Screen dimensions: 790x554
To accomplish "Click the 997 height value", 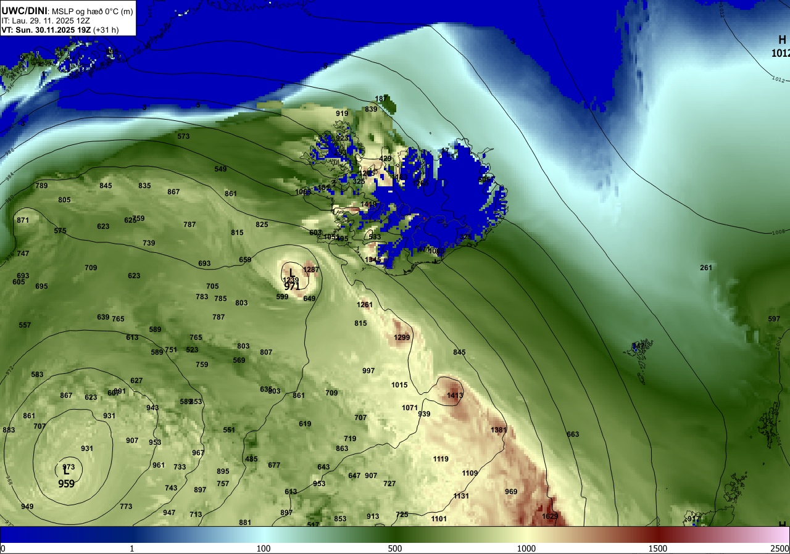I will point(368,371).
